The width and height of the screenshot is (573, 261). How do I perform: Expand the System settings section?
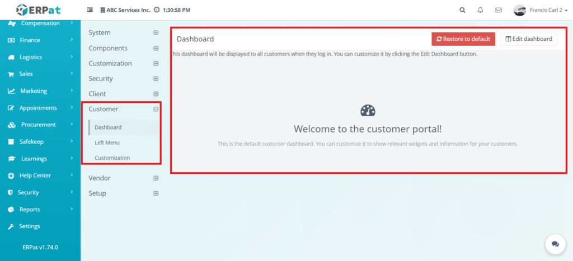[156, 33]
